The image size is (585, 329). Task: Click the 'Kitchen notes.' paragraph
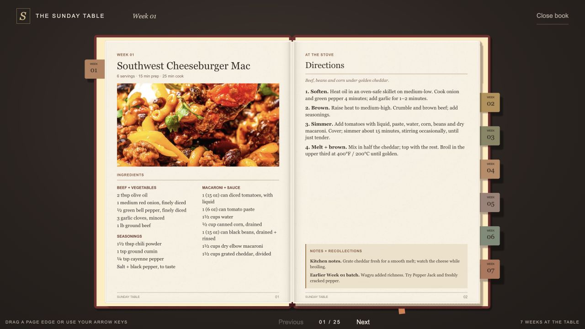click(x=385, y=264)
